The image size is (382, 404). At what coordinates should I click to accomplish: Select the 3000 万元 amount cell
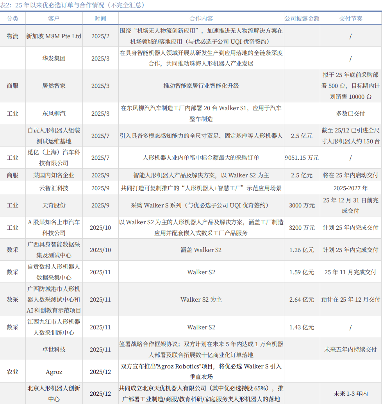coord(302,205)
